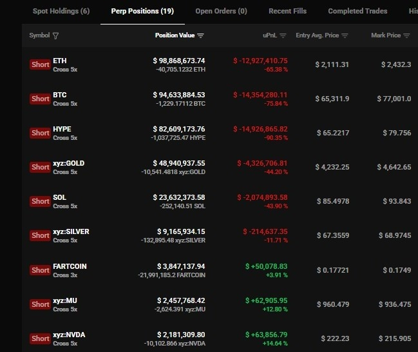Click xyz:GOLD position value $ 48,940,937.55
The width and height of the screenshot is (418, 352).
[x=179, y=163]
